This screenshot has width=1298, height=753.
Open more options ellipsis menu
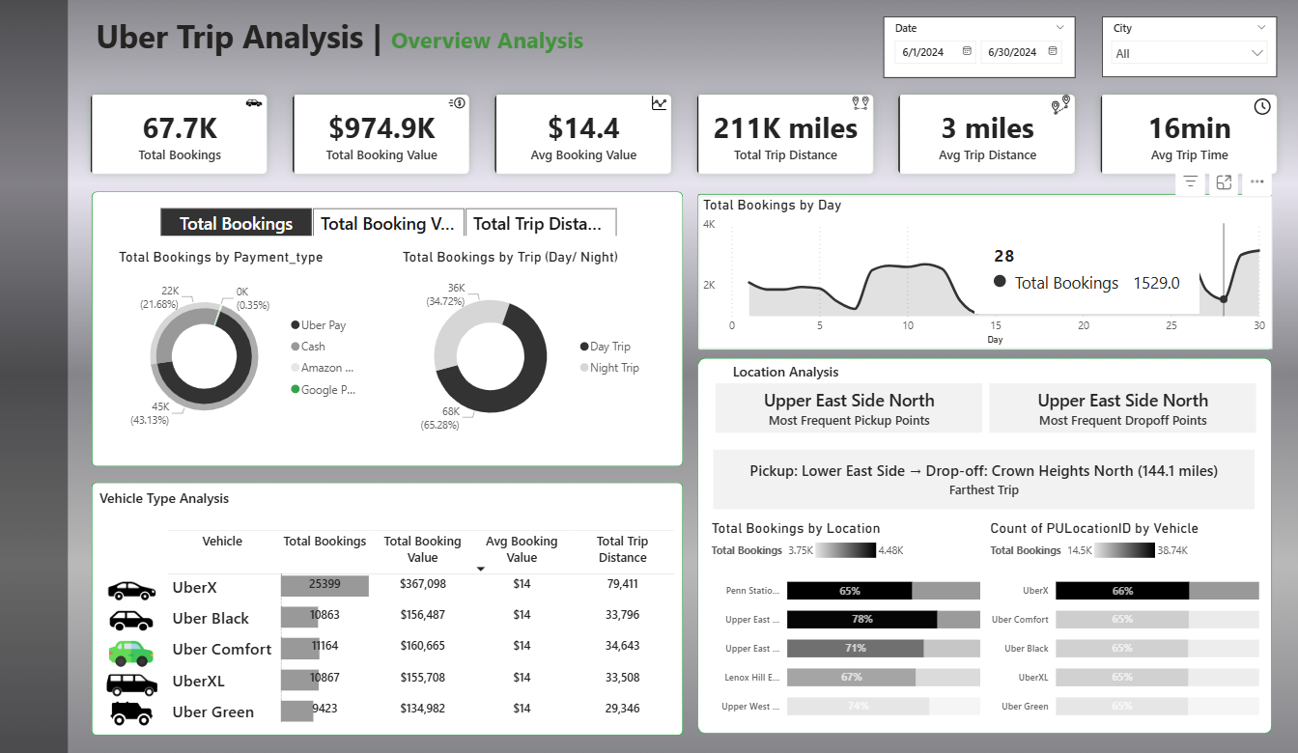click(1256, 181)
